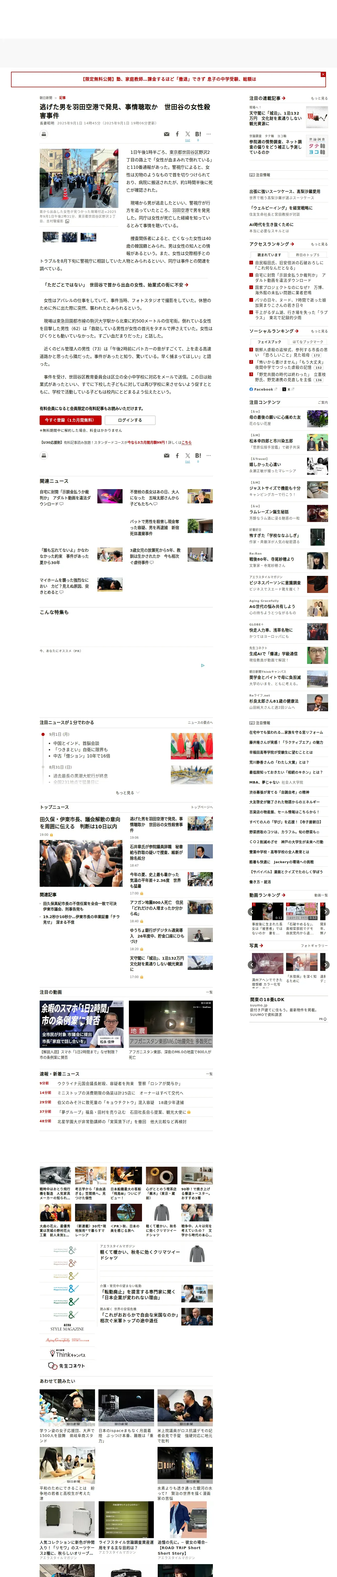The height and width of the screenshot is (1577, 337).
Task: Open the Think キャンパス logo link
Action: pos(67,1354)
